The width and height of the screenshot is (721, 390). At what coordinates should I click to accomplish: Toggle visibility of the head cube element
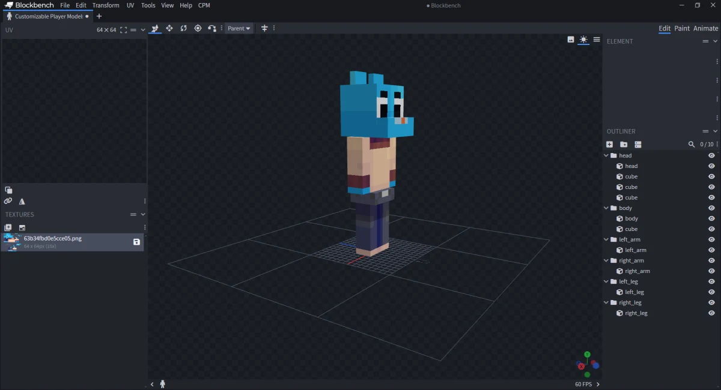[x=711, y=166]
